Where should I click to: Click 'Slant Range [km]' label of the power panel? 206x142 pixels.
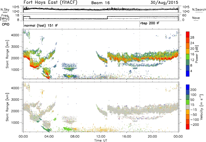point(7,54)
